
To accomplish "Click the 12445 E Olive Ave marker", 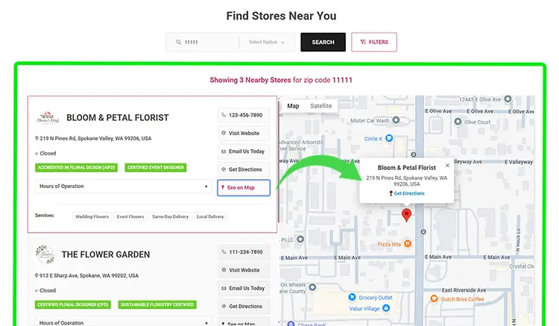I will point(508,98).
